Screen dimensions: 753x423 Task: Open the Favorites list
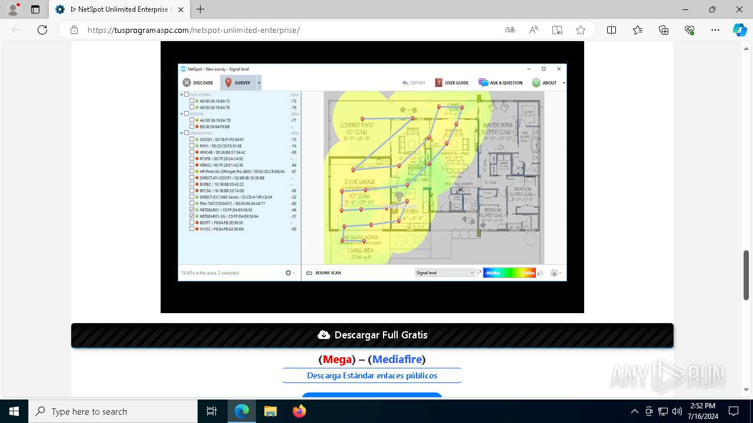(x=638, y=30)
